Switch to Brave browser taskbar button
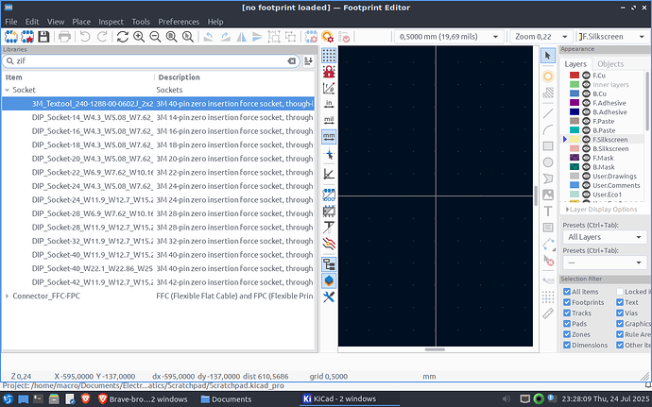 pos(143,399)
